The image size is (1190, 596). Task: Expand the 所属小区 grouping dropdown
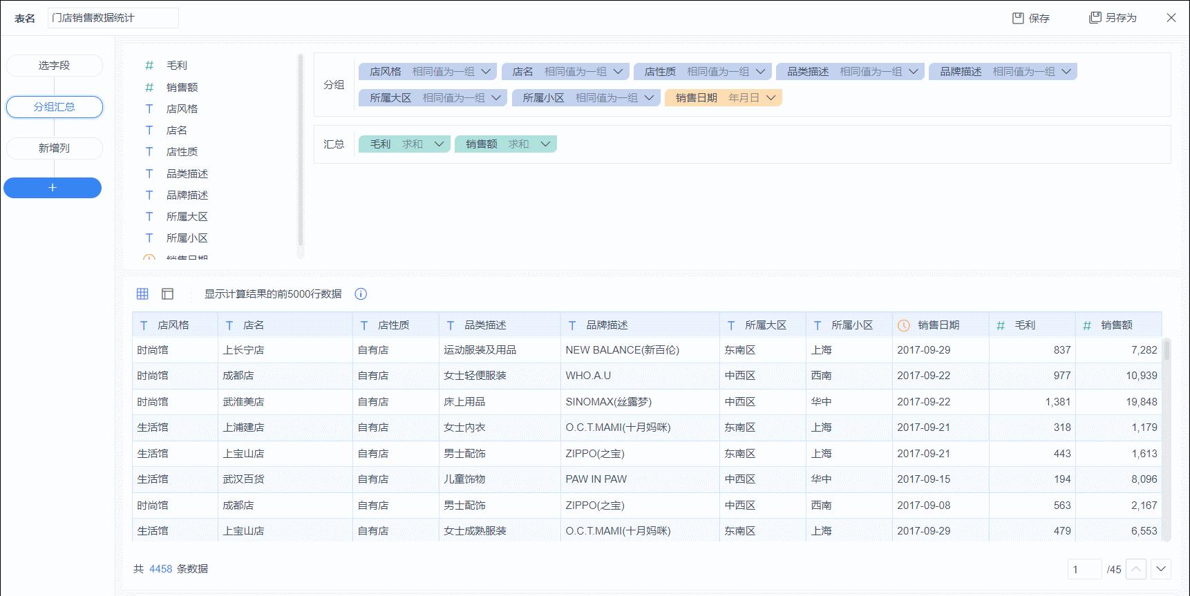click(649, 98)
